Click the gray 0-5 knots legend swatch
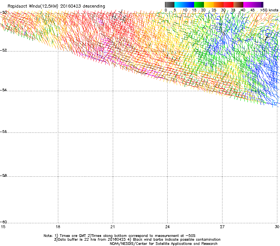Viewport: 280px width, 246px height. [x=170, y=5]
